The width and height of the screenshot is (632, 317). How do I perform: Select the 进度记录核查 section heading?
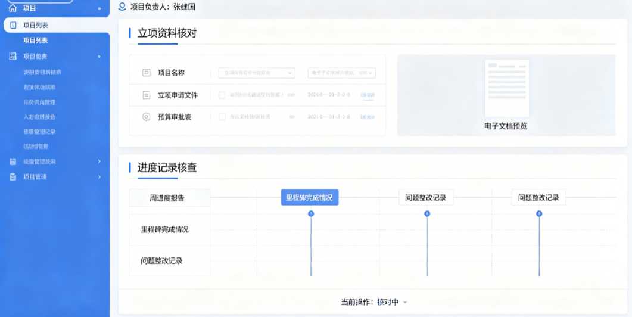coord(167,167)
